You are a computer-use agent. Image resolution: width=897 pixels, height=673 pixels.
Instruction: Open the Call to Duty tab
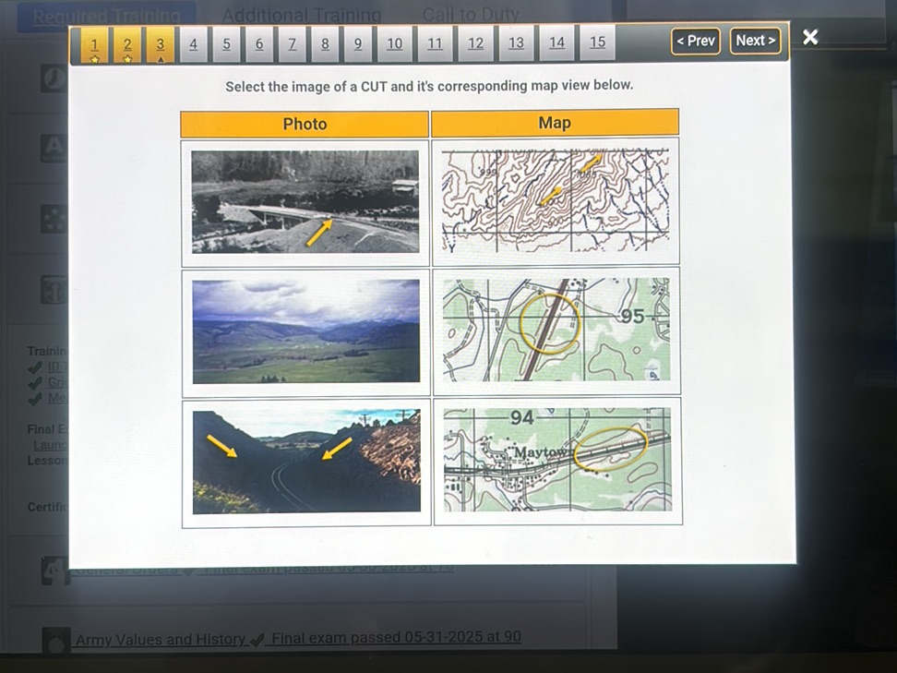[471, 14]
